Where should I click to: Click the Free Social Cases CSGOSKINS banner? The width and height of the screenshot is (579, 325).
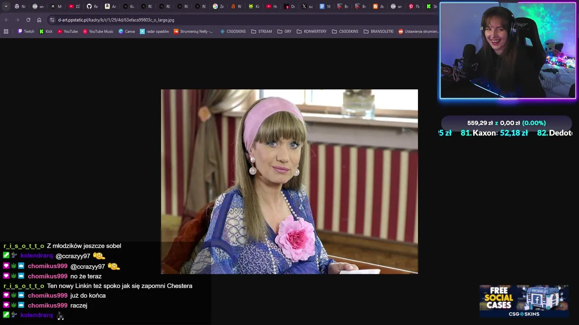coord(524,301)
